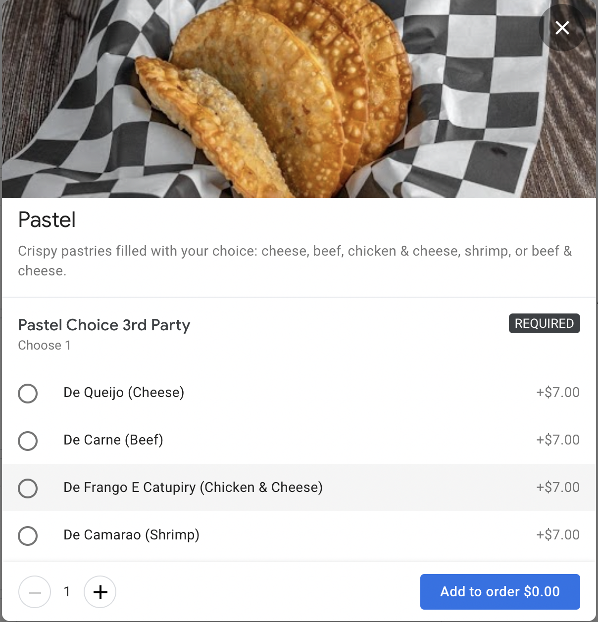Click the Pastel Choice 3rd Party heading
This screenshot has width=598, height=622.
tap(104, 325)
